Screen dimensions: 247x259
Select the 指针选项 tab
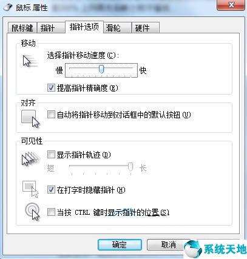(84, 27)
